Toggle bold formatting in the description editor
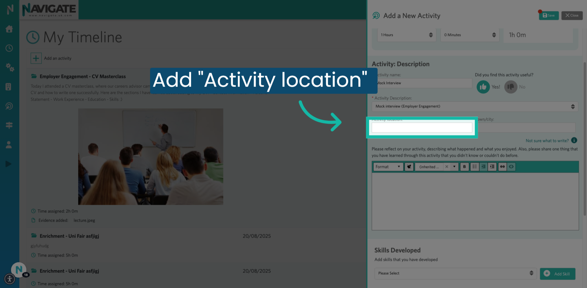Viewport: 587px width, 288px height. (x=464, y=167)
